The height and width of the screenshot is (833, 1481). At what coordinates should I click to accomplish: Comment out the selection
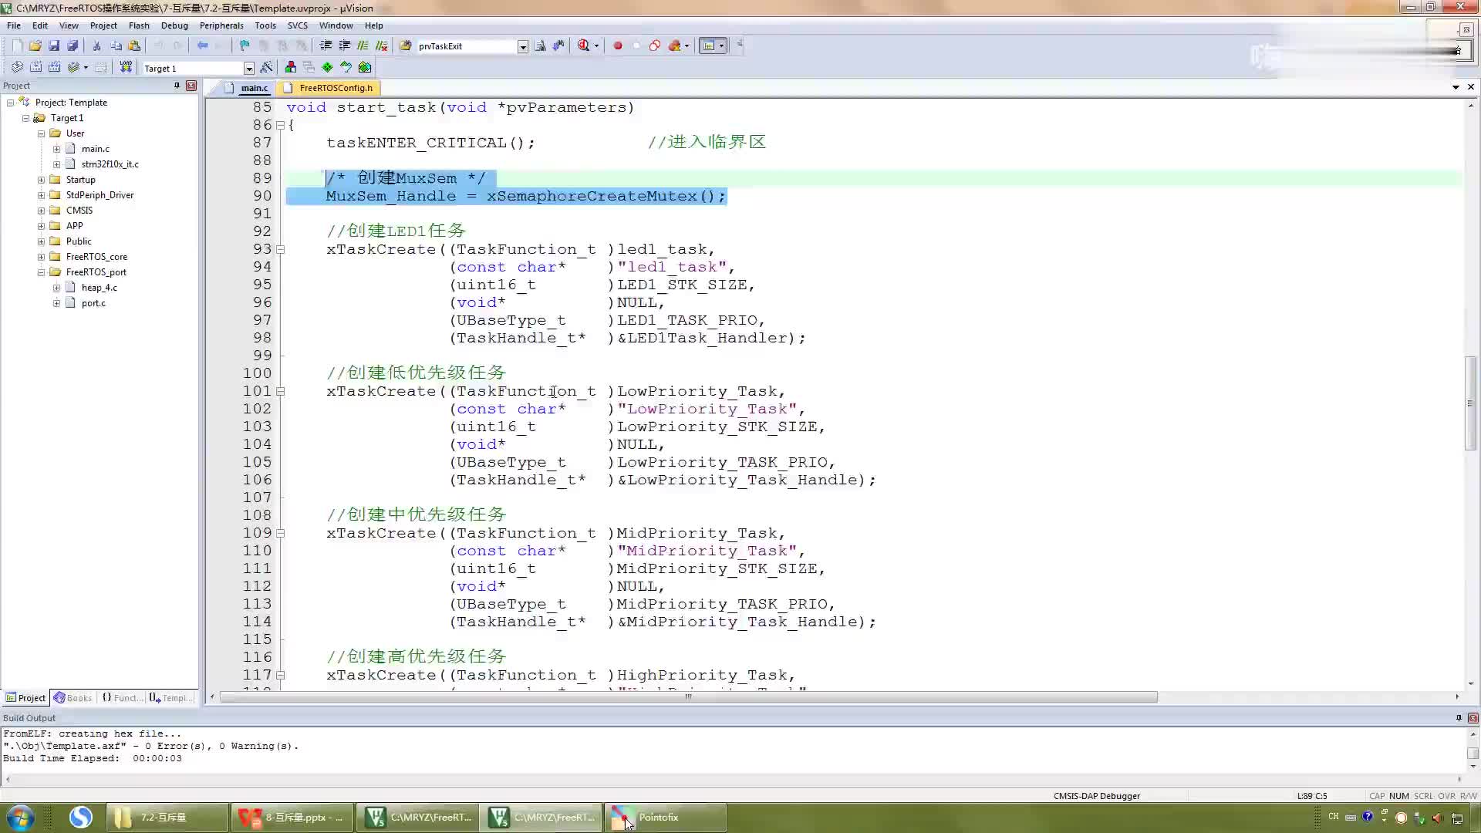coord(363,46)
